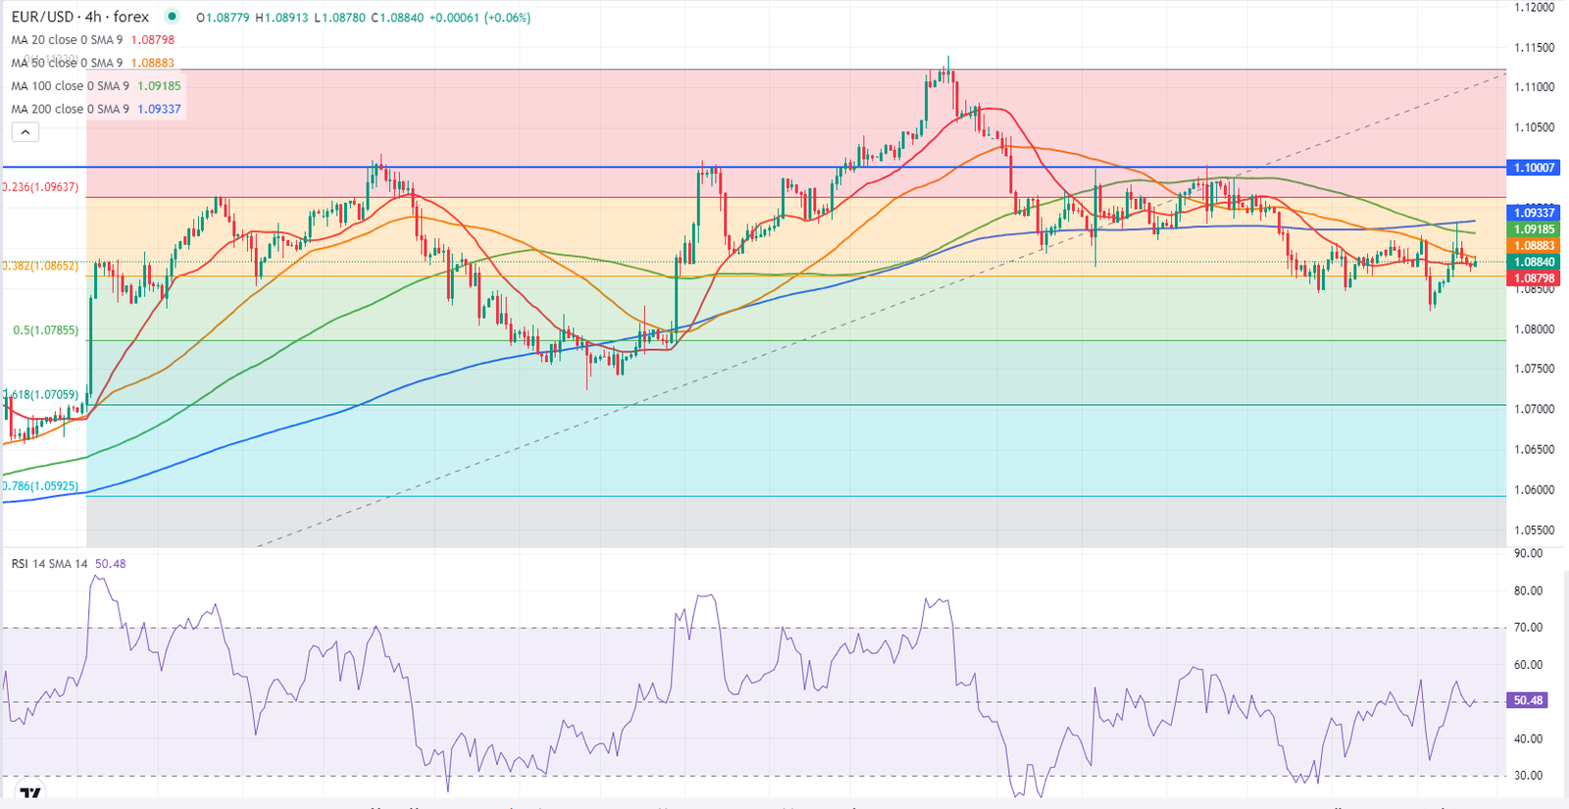This screenshot has height=809, width=1569.
Task: Click the green 1.09185 price label
Action: pyautogui.click(x=1534, y=229)
